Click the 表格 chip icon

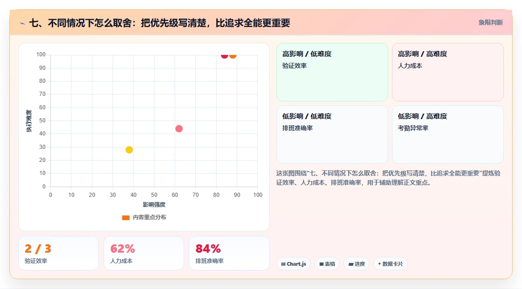point(322,264)
